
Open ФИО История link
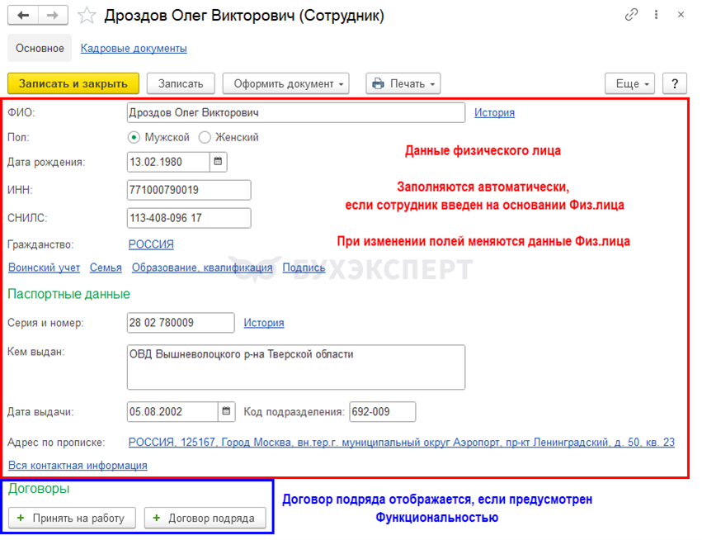click(494, 113)
